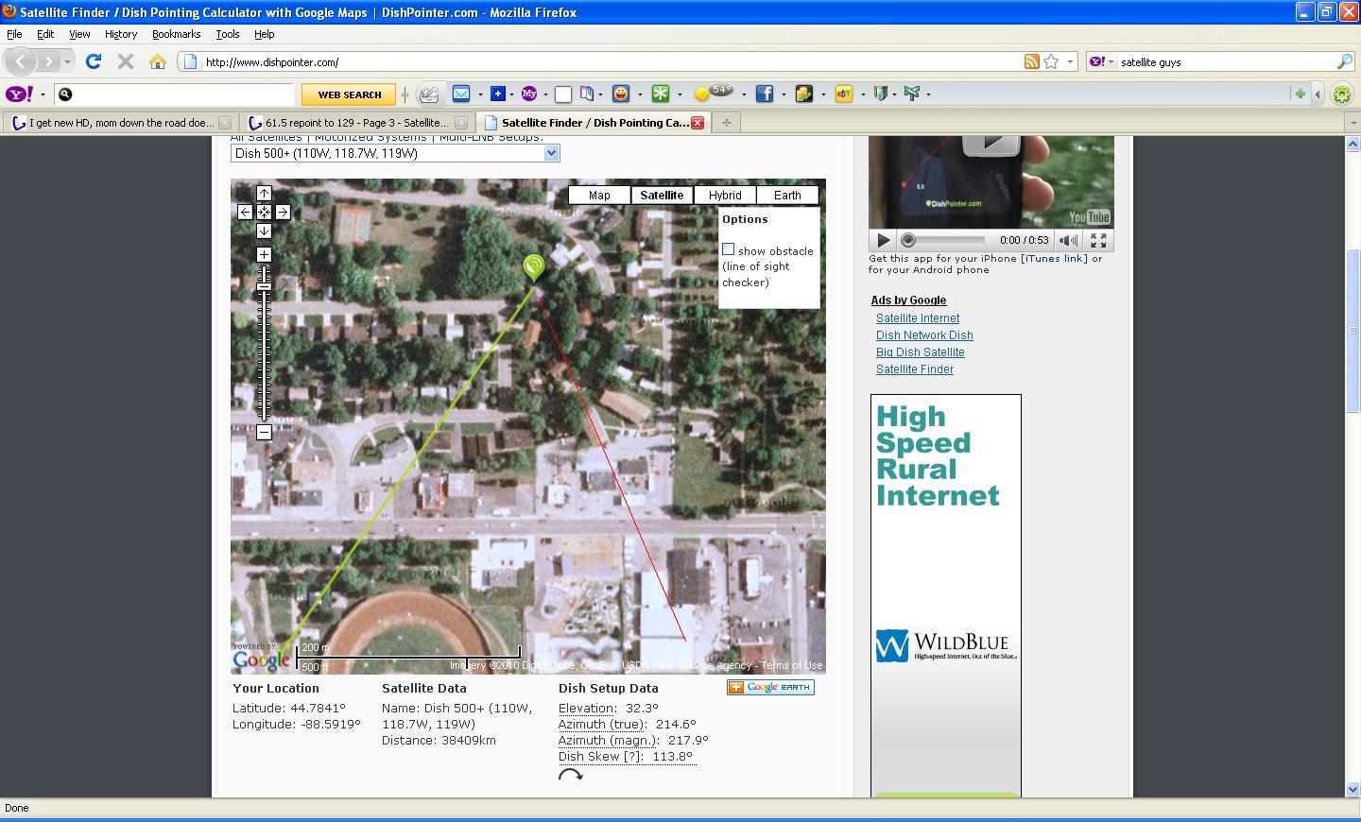Image resolution: width=1361 pixels, height=822 pixels.
Task: Expand URL bar history dropdown
Action: point(1070,61)
